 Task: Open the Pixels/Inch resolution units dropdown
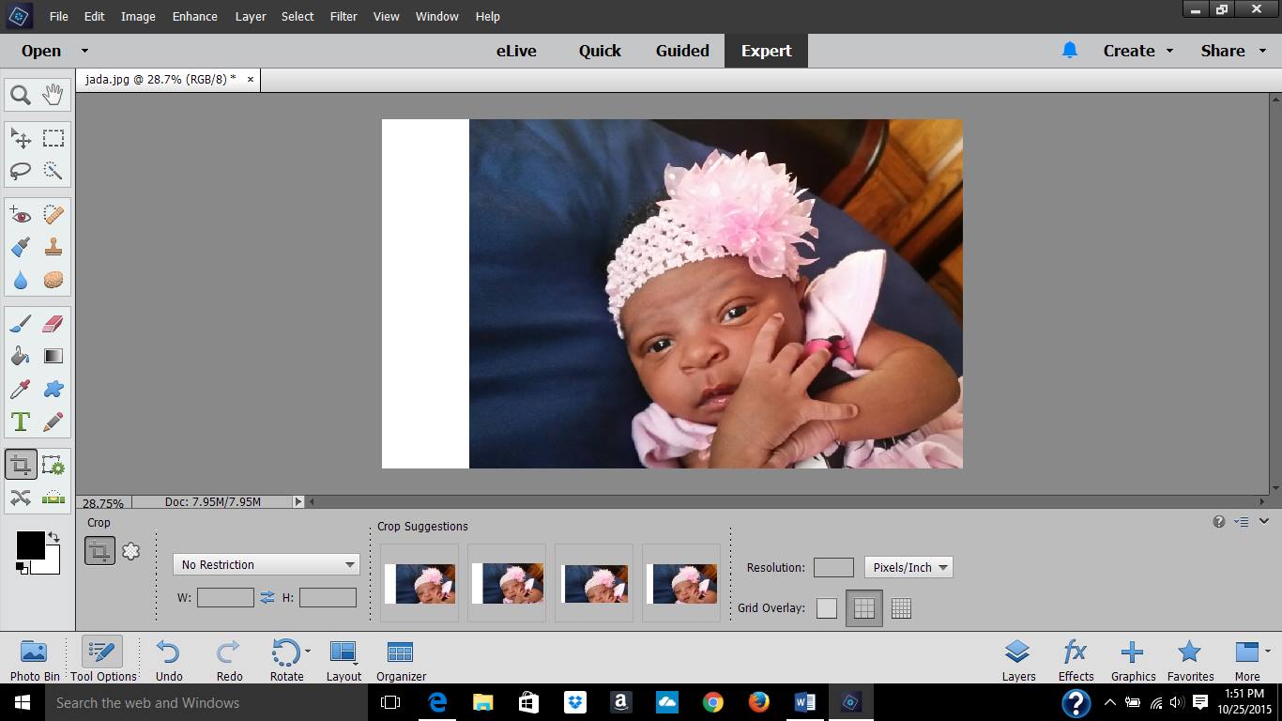(908, 567)
